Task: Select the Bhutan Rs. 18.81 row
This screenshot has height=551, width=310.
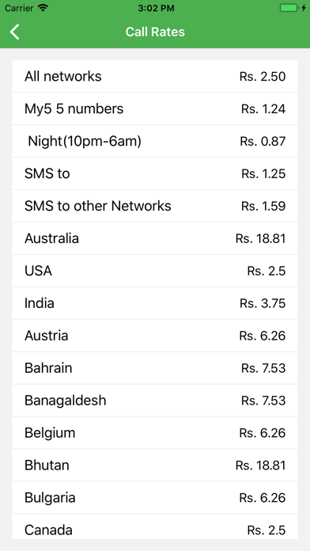Action: click(x=155, y=465)
